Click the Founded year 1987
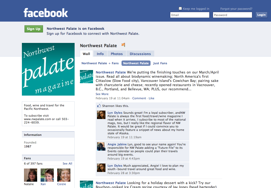The image size is (271, 188). [28, 146]
